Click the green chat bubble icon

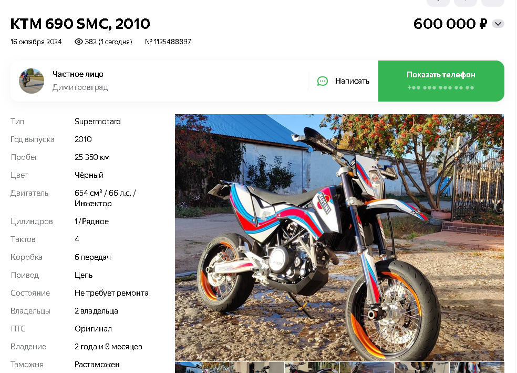(323, 81)
